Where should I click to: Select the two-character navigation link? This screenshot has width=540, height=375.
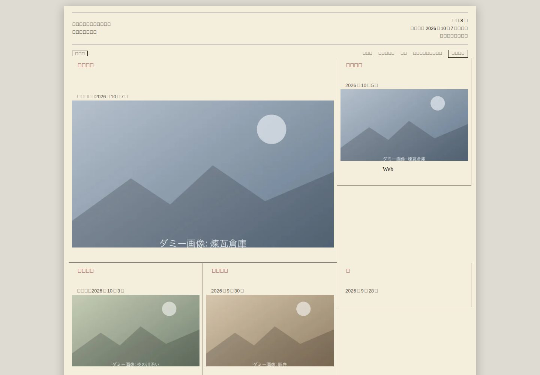tap(403, 53)
